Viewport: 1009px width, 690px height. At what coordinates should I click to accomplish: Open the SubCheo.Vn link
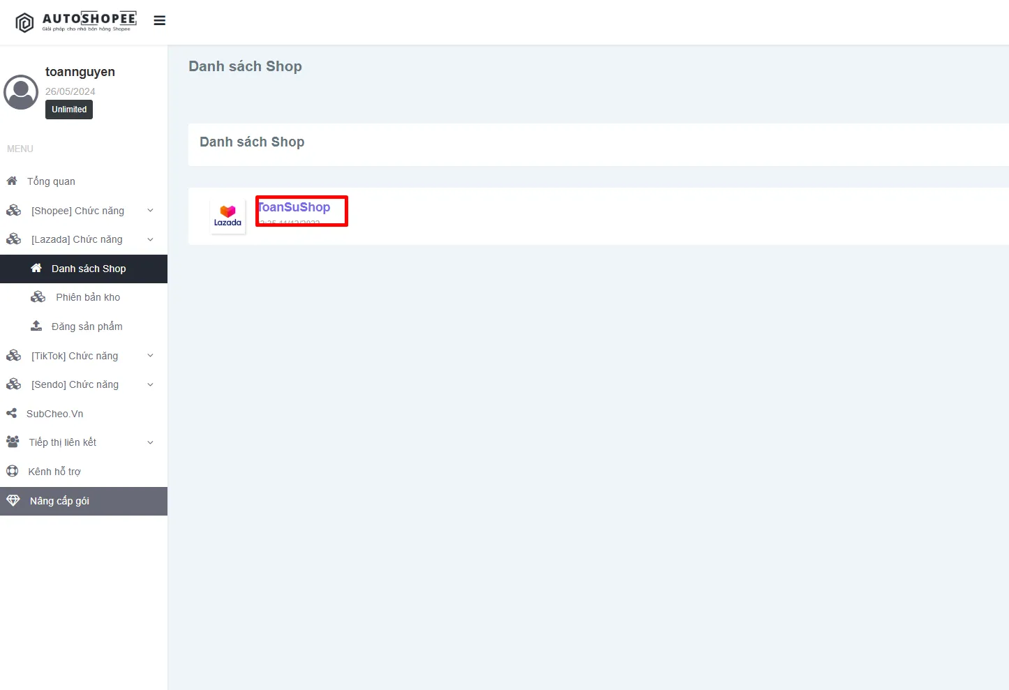tap(84, 414)
